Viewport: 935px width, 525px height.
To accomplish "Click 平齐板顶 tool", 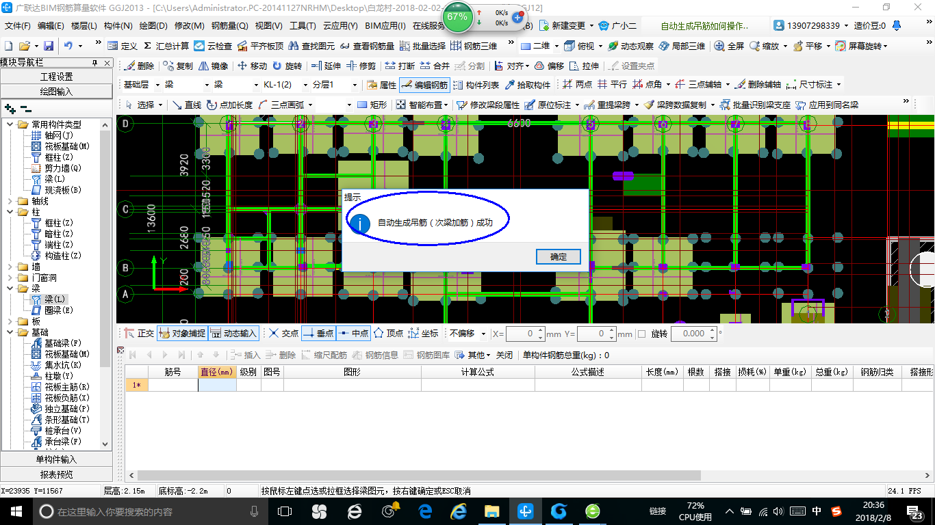I will pos(260,46).
